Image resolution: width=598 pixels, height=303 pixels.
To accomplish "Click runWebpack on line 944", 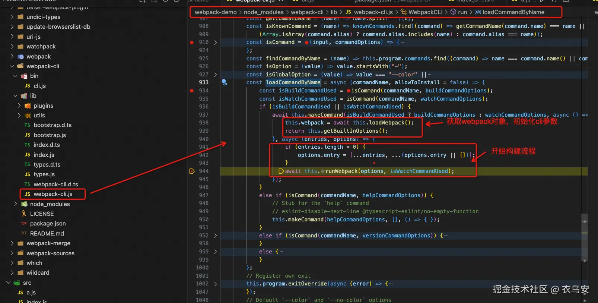I will click(x=341, y=171).
